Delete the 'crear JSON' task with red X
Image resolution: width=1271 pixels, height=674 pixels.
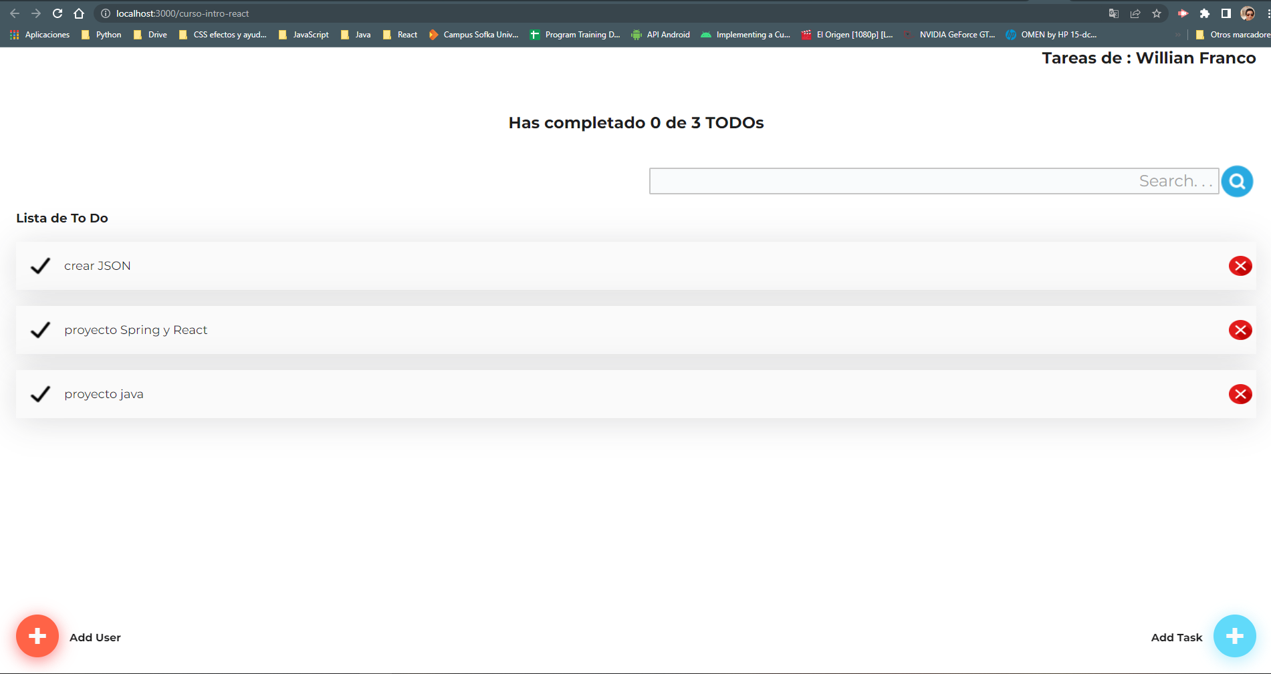tap(1240, 265)
